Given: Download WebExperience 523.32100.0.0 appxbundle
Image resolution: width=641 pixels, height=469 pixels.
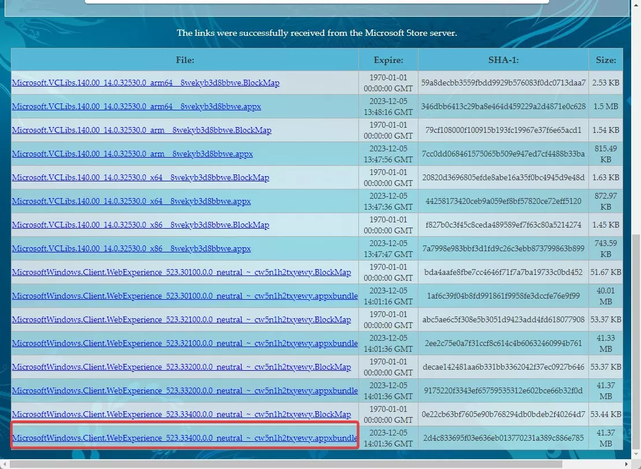Looking at the screenshot, I should (x=185, y=343).
